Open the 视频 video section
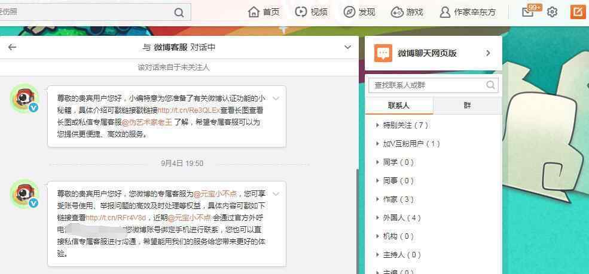Image resolution: width=589 pixels, height=274 pixels. point(311,12)
